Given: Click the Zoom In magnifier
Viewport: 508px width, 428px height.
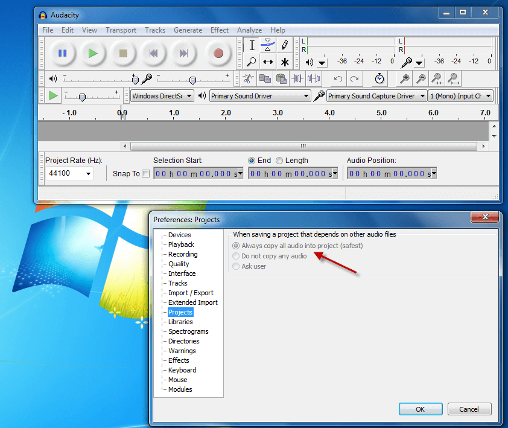Looking at the screenshot, I should point(404,79).
